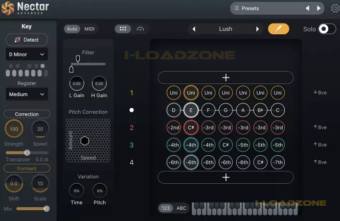
Task: Select previous harmony preset before Lush
Action: [x=194, y=29]
